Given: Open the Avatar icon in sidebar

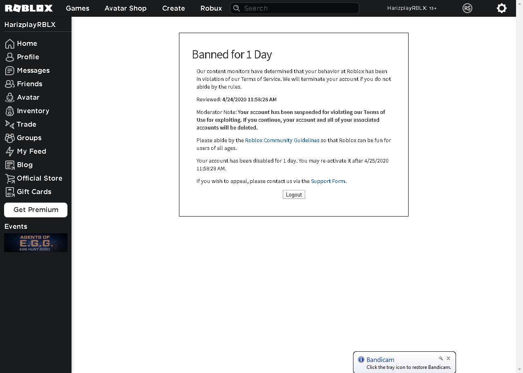Looking at the screenshot, I should (10, 98).
